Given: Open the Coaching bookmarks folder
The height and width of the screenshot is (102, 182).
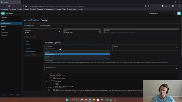Looking at the screenshot, I should coord(13,9).
